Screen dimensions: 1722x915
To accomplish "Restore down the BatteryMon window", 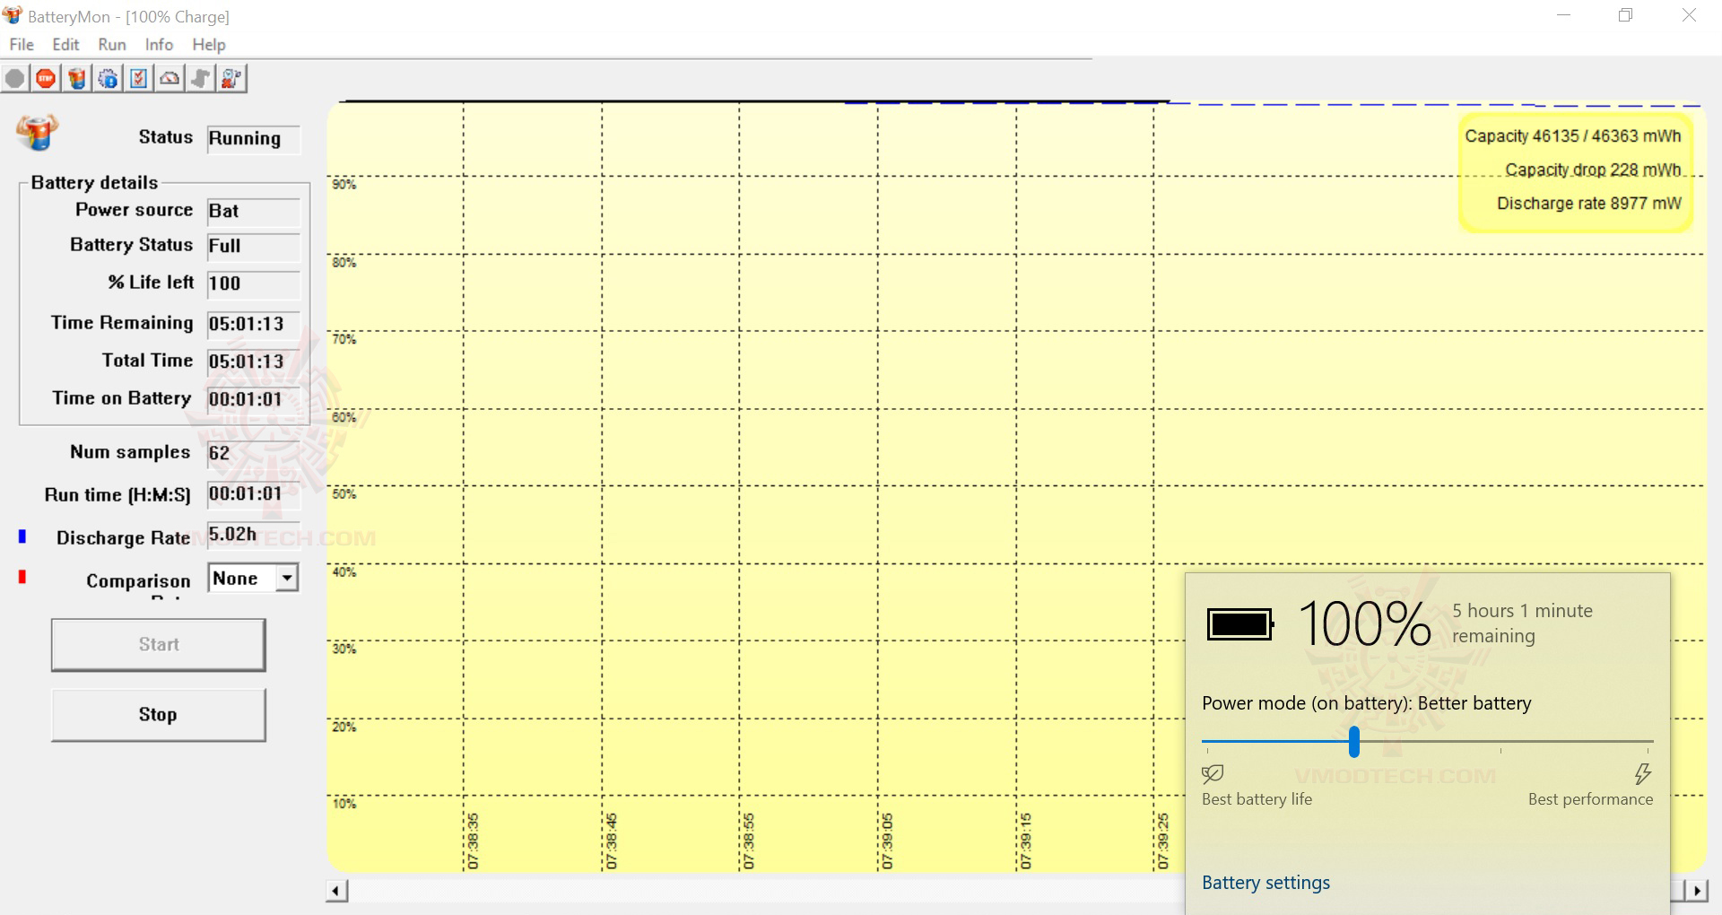I will coord(1625,15).
